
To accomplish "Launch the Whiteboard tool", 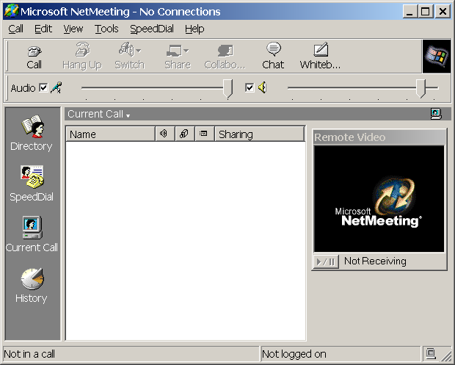I will pos(320,56).
